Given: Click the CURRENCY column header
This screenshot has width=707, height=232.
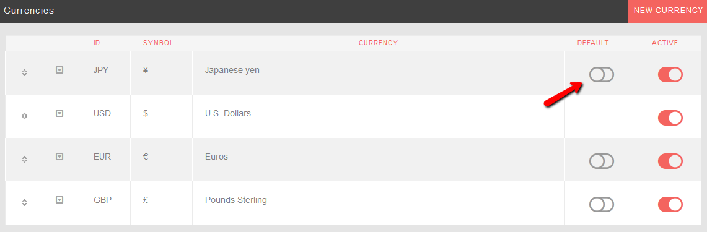Looking at the screenshot, I should tap(379, 43).
